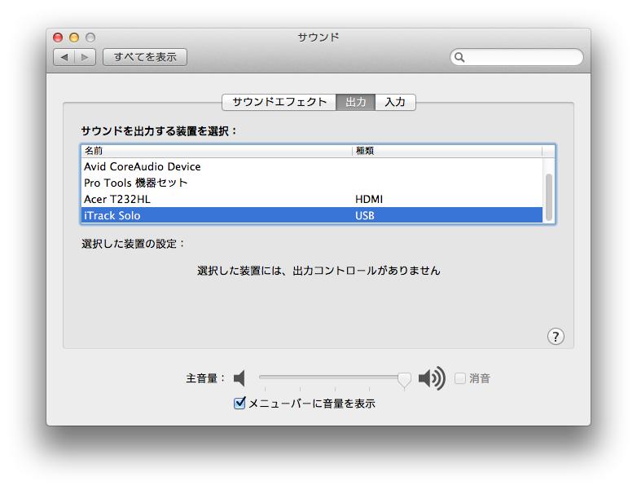
Task: Click the 名前 column header
Action: click(216, 151)
